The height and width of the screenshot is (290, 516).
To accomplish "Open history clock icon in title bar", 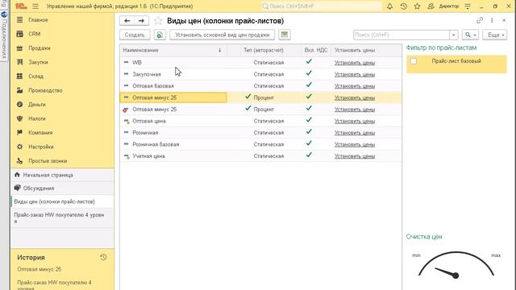I will click(403, 6).
